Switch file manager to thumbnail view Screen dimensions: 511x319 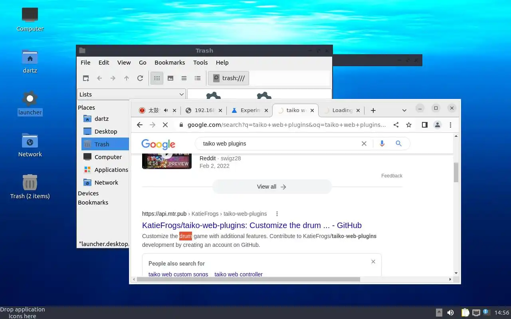170,78
